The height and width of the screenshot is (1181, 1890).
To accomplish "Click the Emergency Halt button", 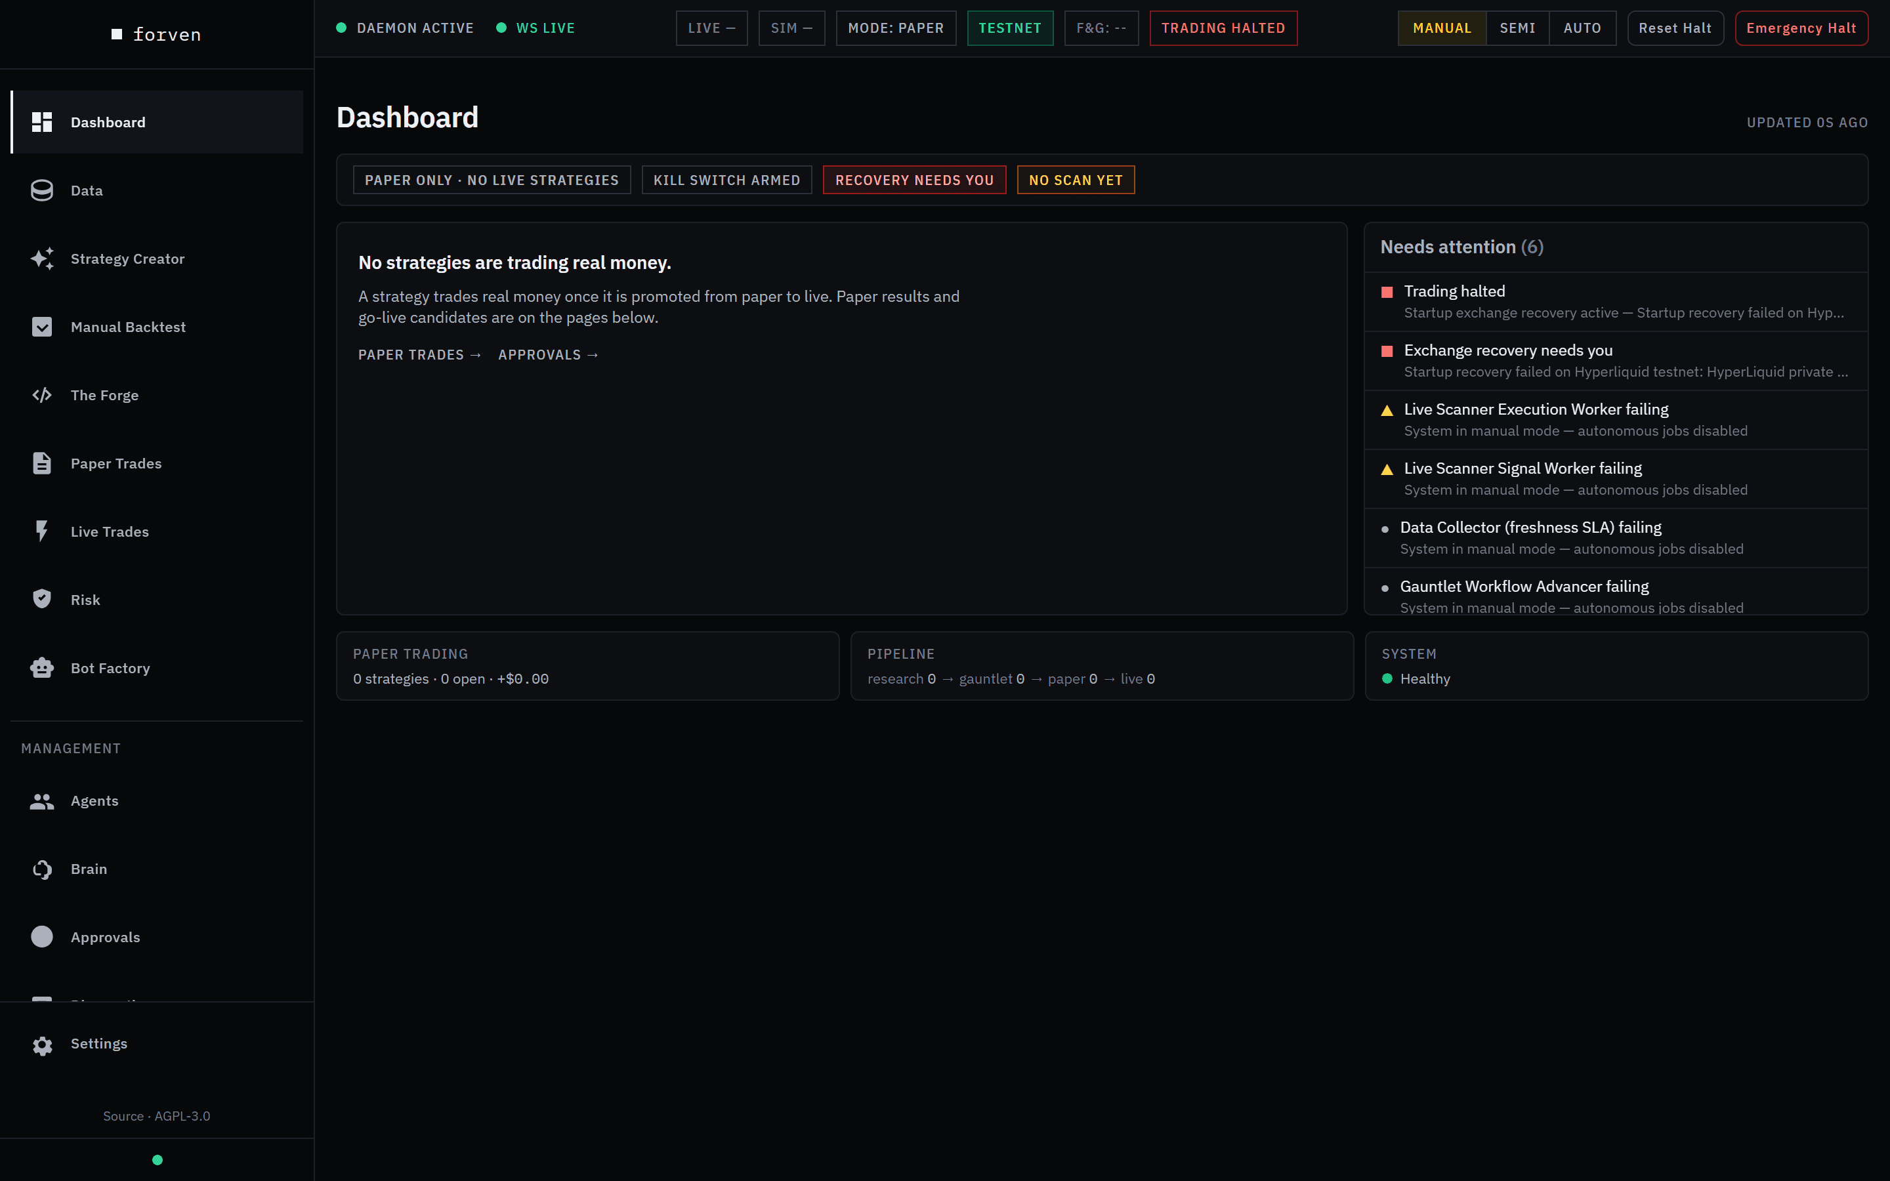I will (1801, 28).
